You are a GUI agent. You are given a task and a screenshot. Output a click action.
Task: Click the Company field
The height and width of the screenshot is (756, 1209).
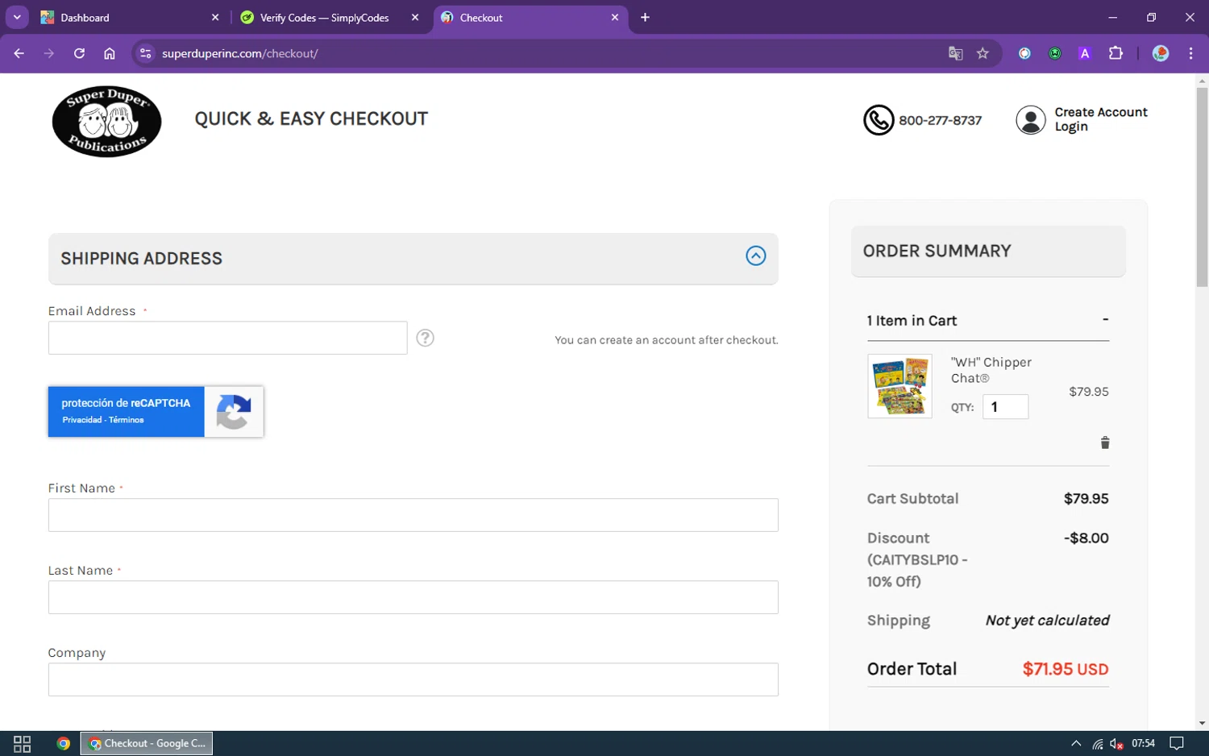(413, 679)
